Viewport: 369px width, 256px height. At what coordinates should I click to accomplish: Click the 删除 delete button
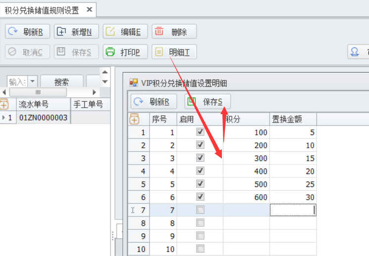174,32
